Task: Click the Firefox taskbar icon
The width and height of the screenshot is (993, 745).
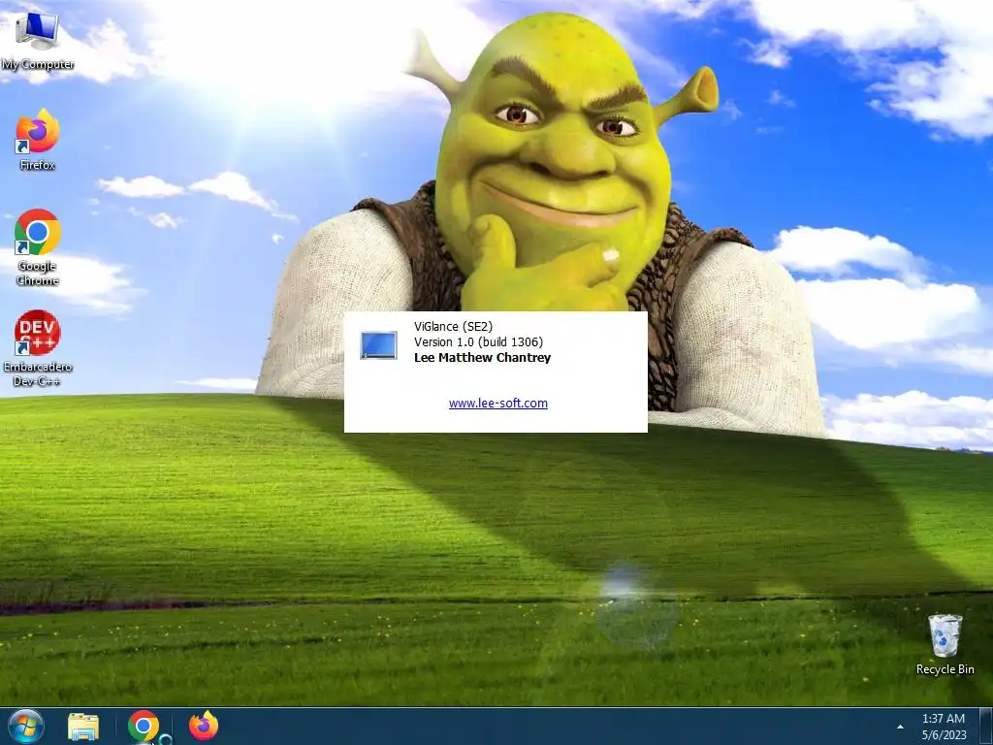Action: (x=204, y=726)
